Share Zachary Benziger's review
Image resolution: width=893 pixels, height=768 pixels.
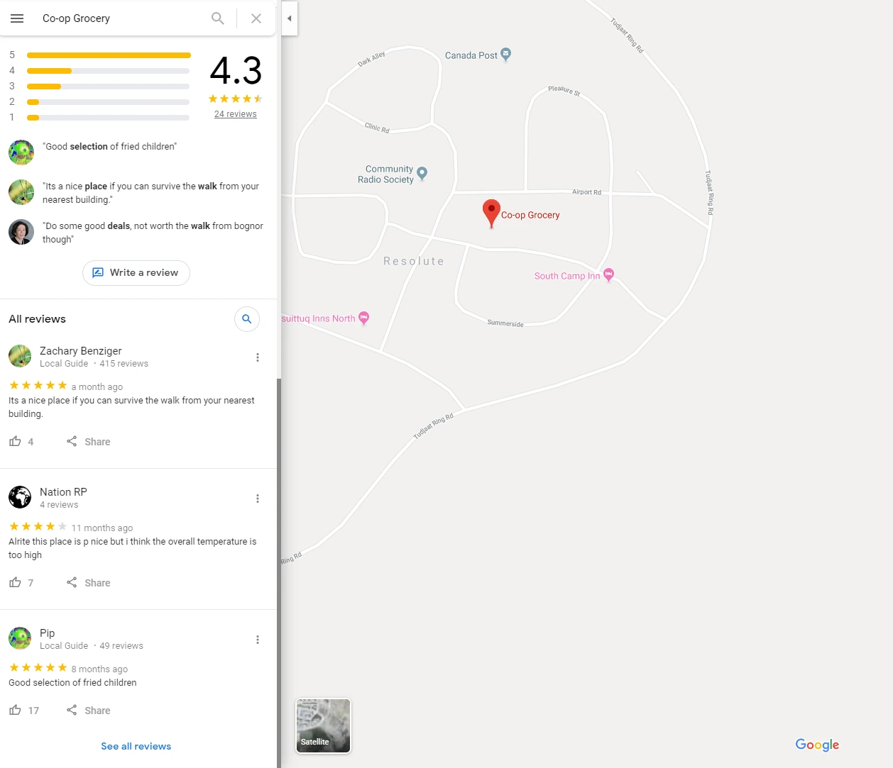coord(89,442)
